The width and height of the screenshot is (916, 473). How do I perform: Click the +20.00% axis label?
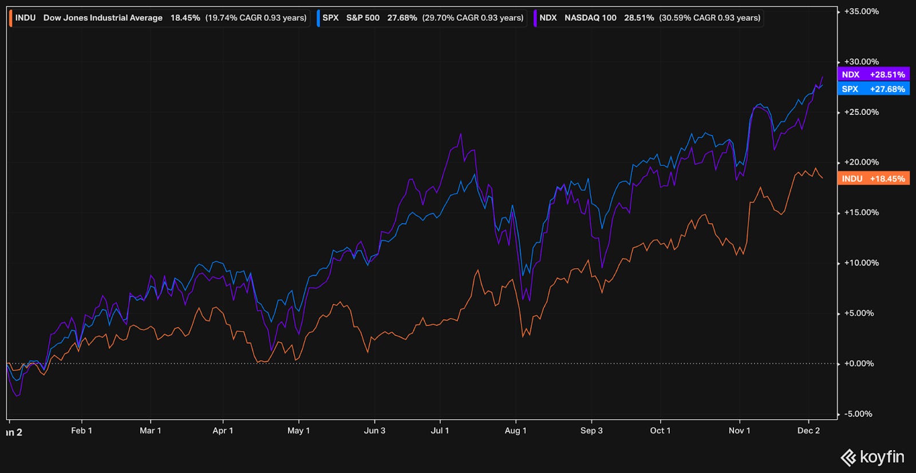pos(861,162)
